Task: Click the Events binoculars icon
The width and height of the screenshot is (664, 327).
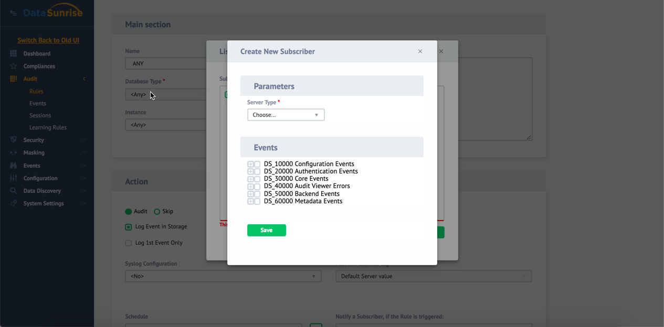Action: pyautogui.click(x=14, y=166)
